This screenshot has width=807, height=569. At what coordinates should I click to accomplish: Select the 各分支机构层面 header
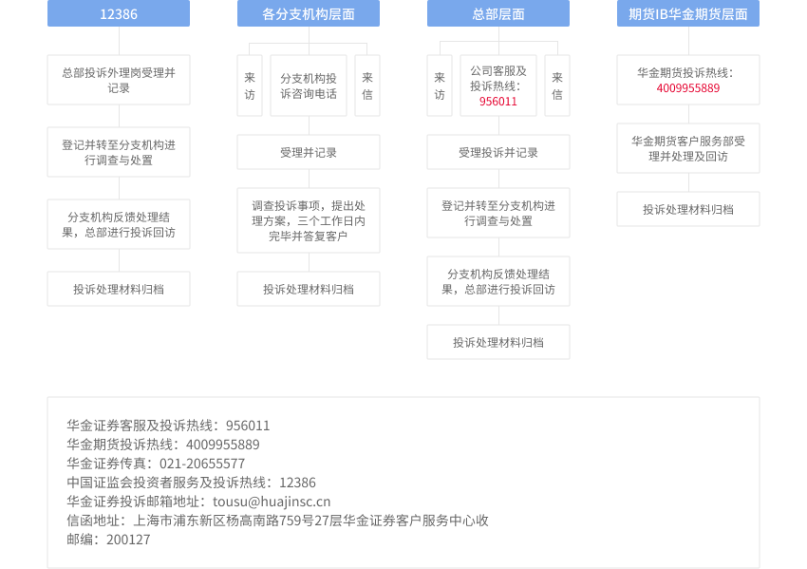point(309,13)
